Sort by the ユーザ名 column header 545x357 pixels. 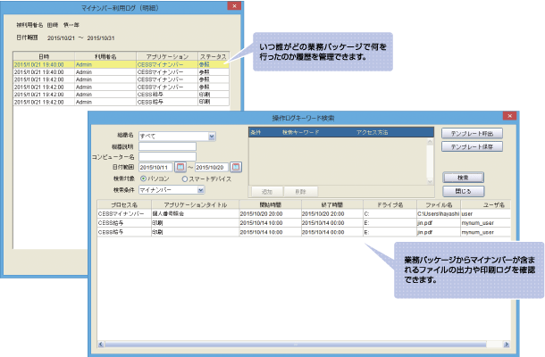[x=485, y=205]
